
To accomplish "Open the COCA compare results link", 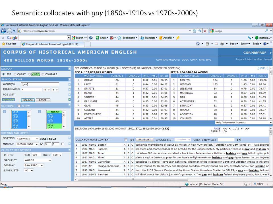I will (x=185, y=60).
